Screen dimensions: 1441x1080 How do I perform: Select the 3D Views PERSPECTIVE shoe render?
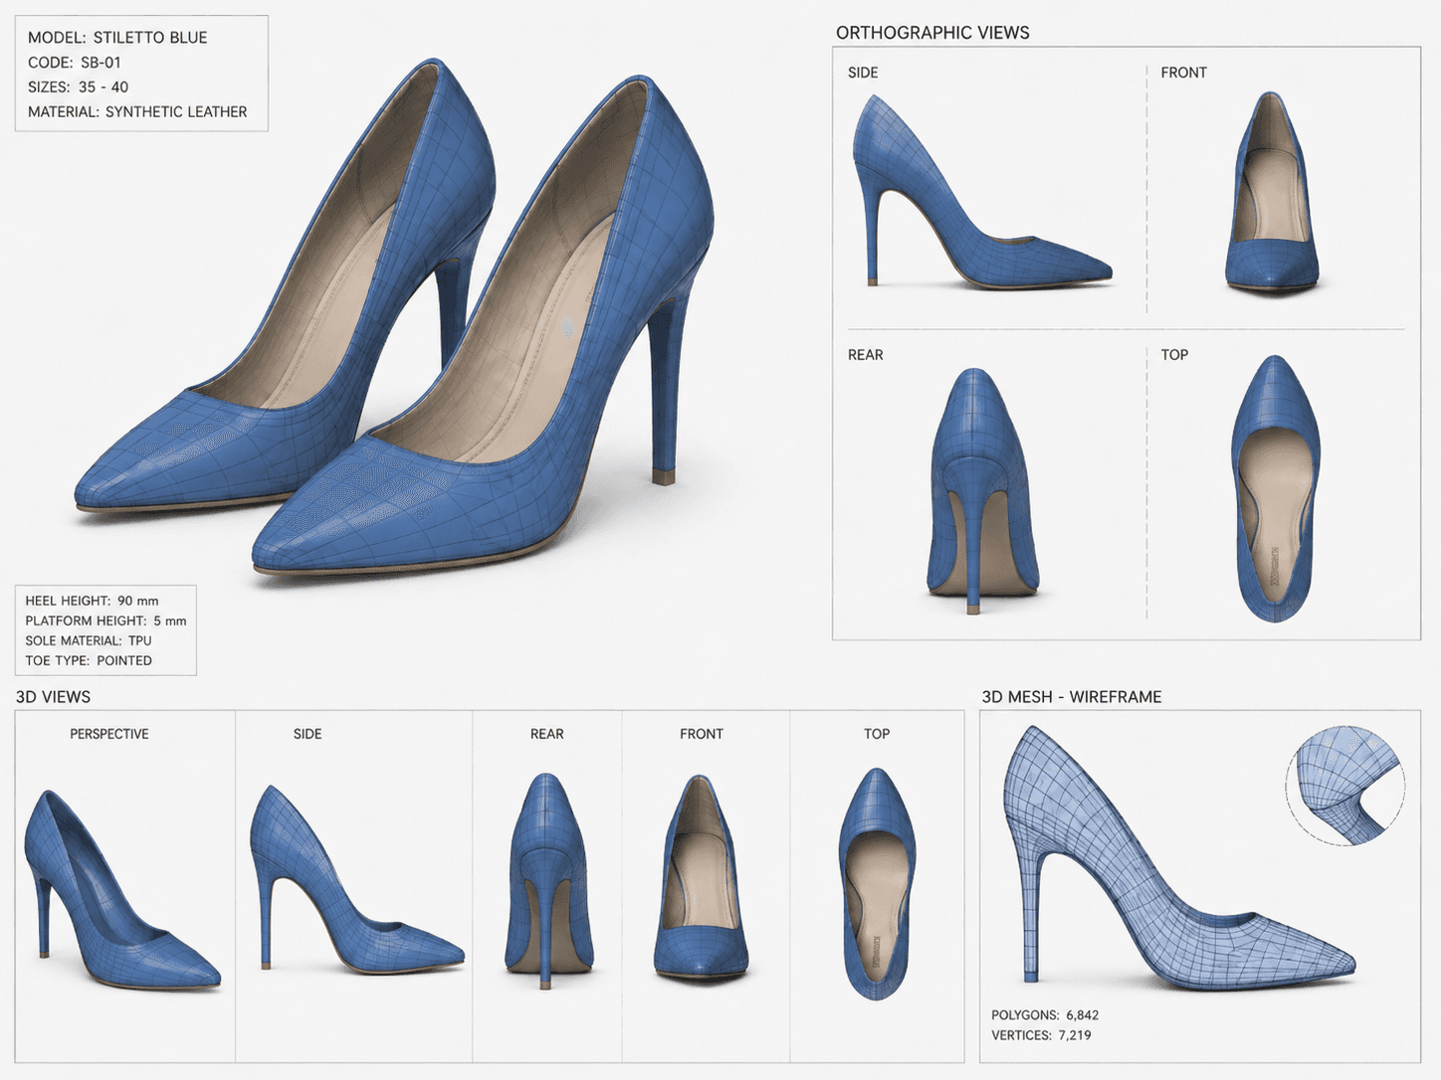(x=120, y=889)
